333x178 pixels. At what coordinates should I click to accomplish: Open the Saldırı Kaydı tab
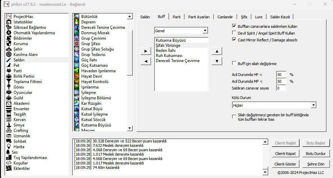280,17
